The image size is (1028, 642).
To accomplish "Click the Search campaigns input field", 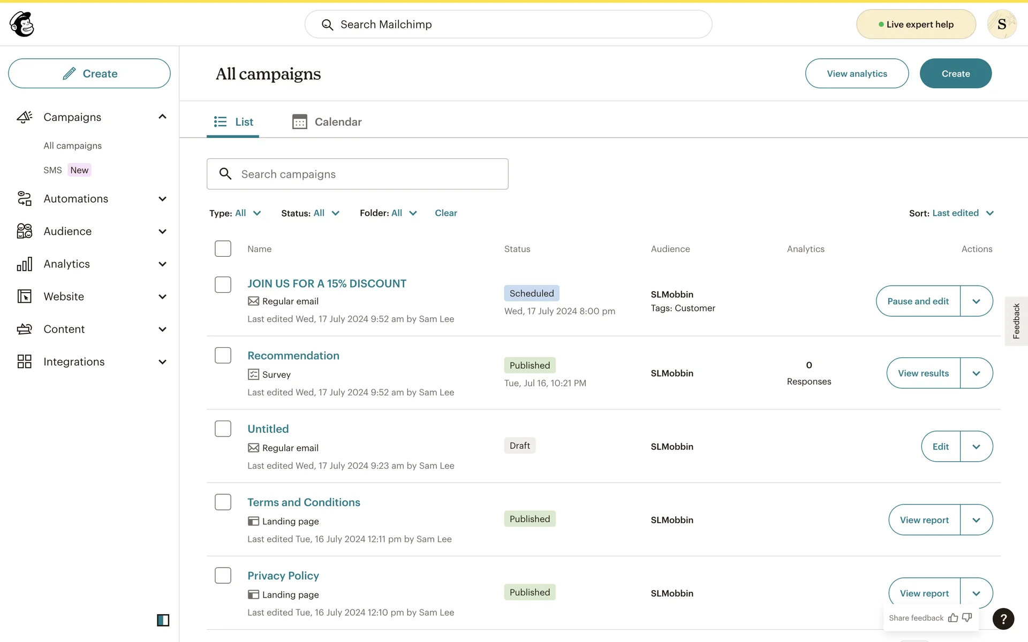I will point(358,174).
